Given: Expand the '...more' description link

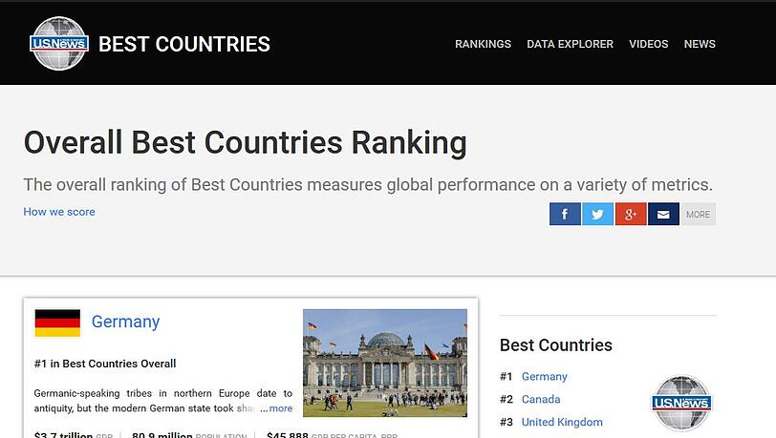Looking at the screenshot, I should [x=276, y=408].
